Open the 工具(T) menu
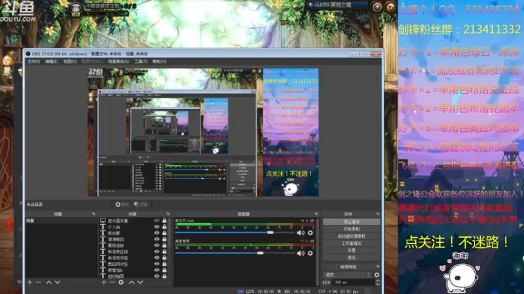The width and height of the screenshot is (524, 294). pyautogui.click(x=141, y=61)
